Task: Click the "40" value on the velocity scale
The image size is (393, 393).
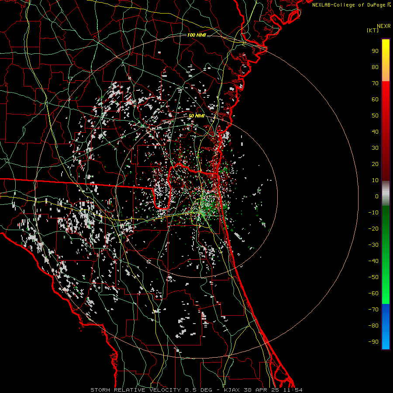Action: pos(375,131)
